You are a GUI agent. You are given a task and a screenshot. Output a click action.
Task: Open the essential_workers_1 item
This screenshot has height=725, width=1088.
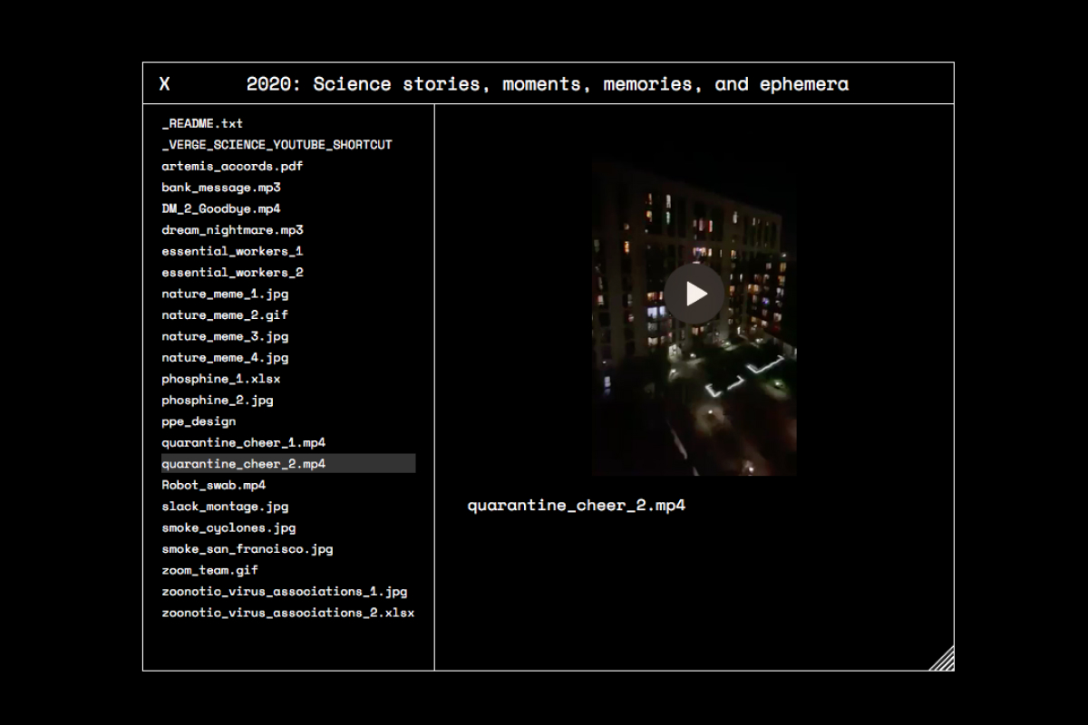pyautogui.click(x=232, y=251)
